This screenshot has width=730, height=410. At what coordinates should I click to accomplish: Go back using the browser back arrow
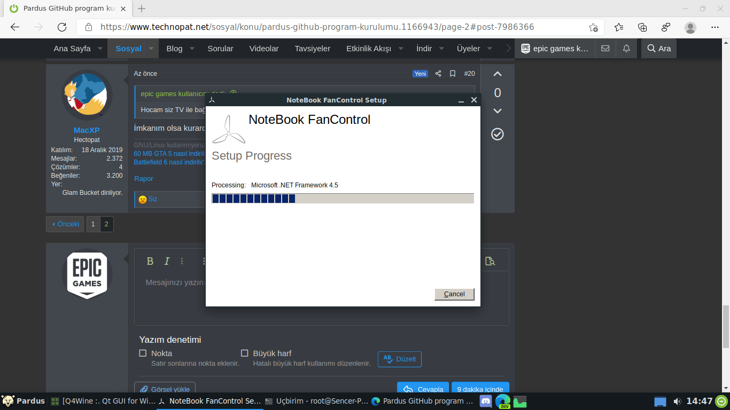[x=15, y=27]
